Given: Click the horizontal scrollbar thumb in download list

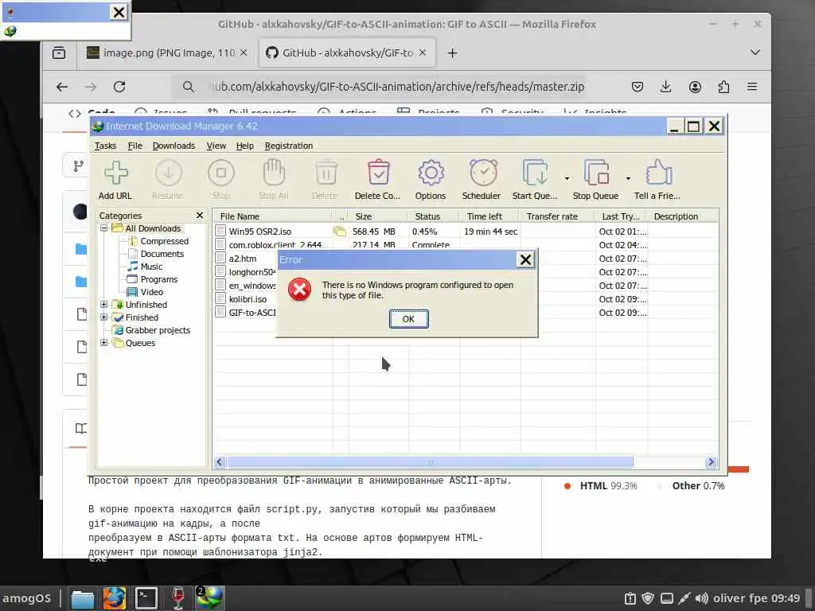Looking at the screenshot, I should pos(429,462).
